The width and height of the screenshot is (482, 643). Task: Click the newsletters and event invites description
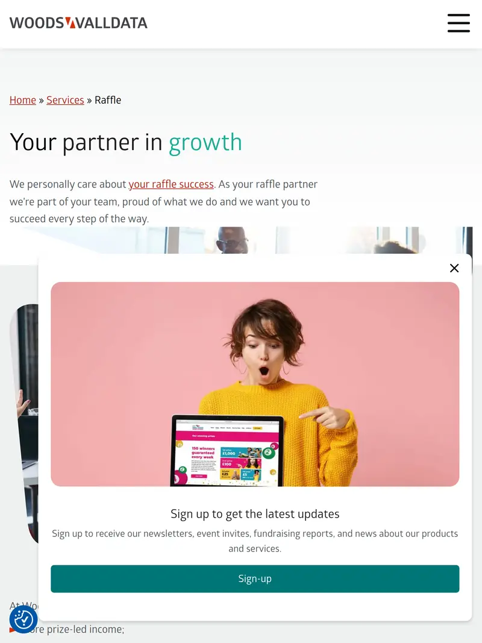(x=255, y=541)
